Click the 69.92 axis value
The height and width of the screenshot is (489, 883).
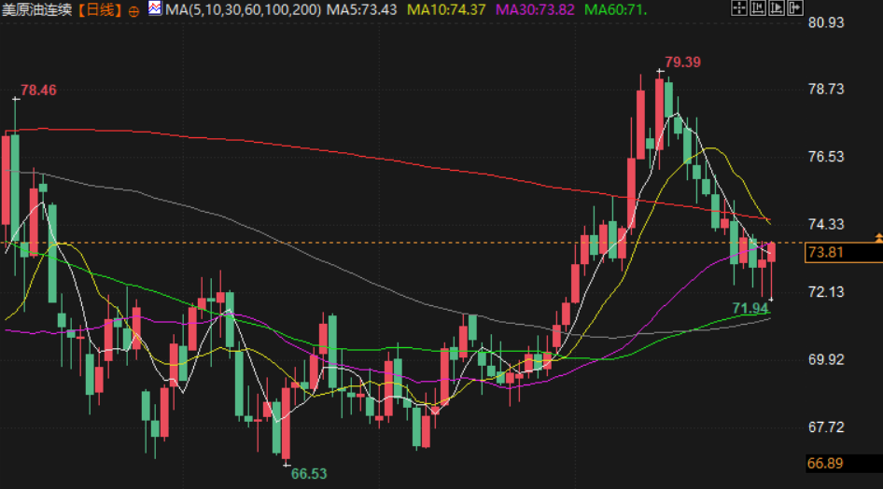pos(826,359)
